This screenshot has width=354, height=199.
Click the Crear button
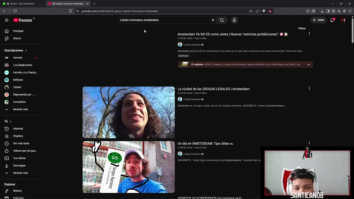(318, 20)
